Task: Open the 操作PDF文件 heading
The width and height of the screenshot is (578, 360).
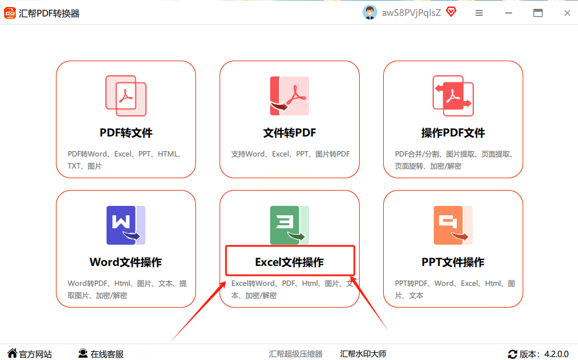Action: [x=453, y=133]
